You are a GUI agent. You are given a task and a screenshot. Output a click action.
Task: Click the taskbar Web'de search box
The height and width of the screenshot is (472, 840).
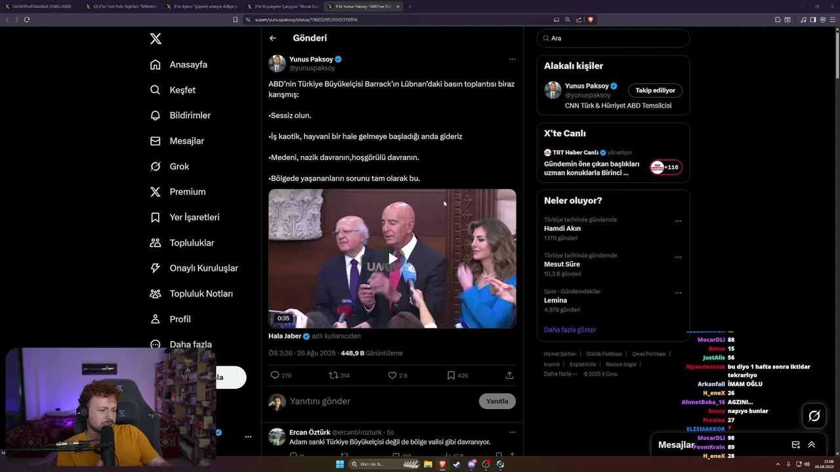pos(384,464)
